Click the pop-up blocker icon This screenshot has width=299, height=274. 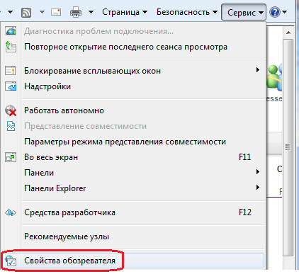click(x=11, y=71)
